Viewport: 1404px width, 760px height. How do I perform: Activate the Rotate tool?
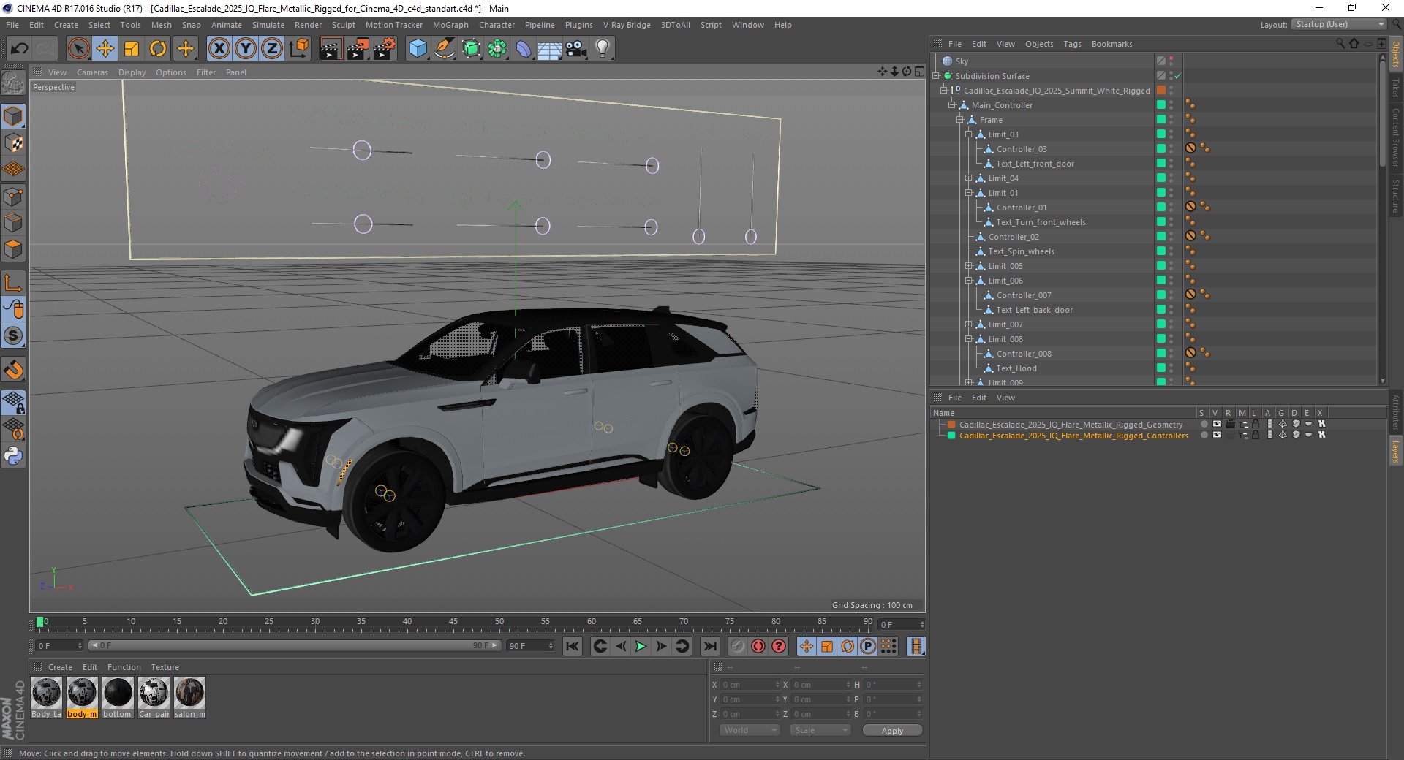pyautogui.click(x=158, y=49)
